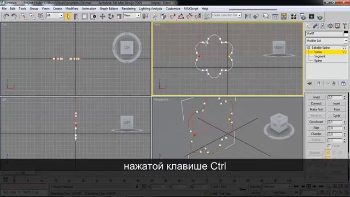Open the Schematic View
The width and height of the screenshot is (350, 197).
click(284, 16)
